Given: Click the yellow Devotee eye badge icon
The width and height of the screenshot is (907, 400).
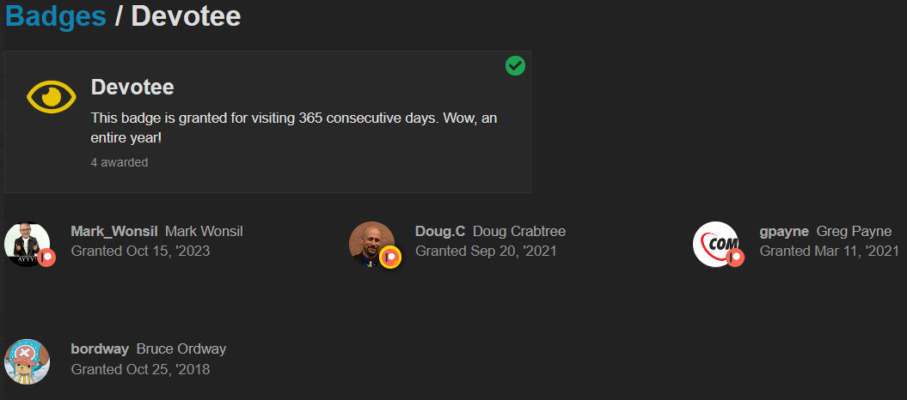Looking at the screenshot, I should [52, 97].
